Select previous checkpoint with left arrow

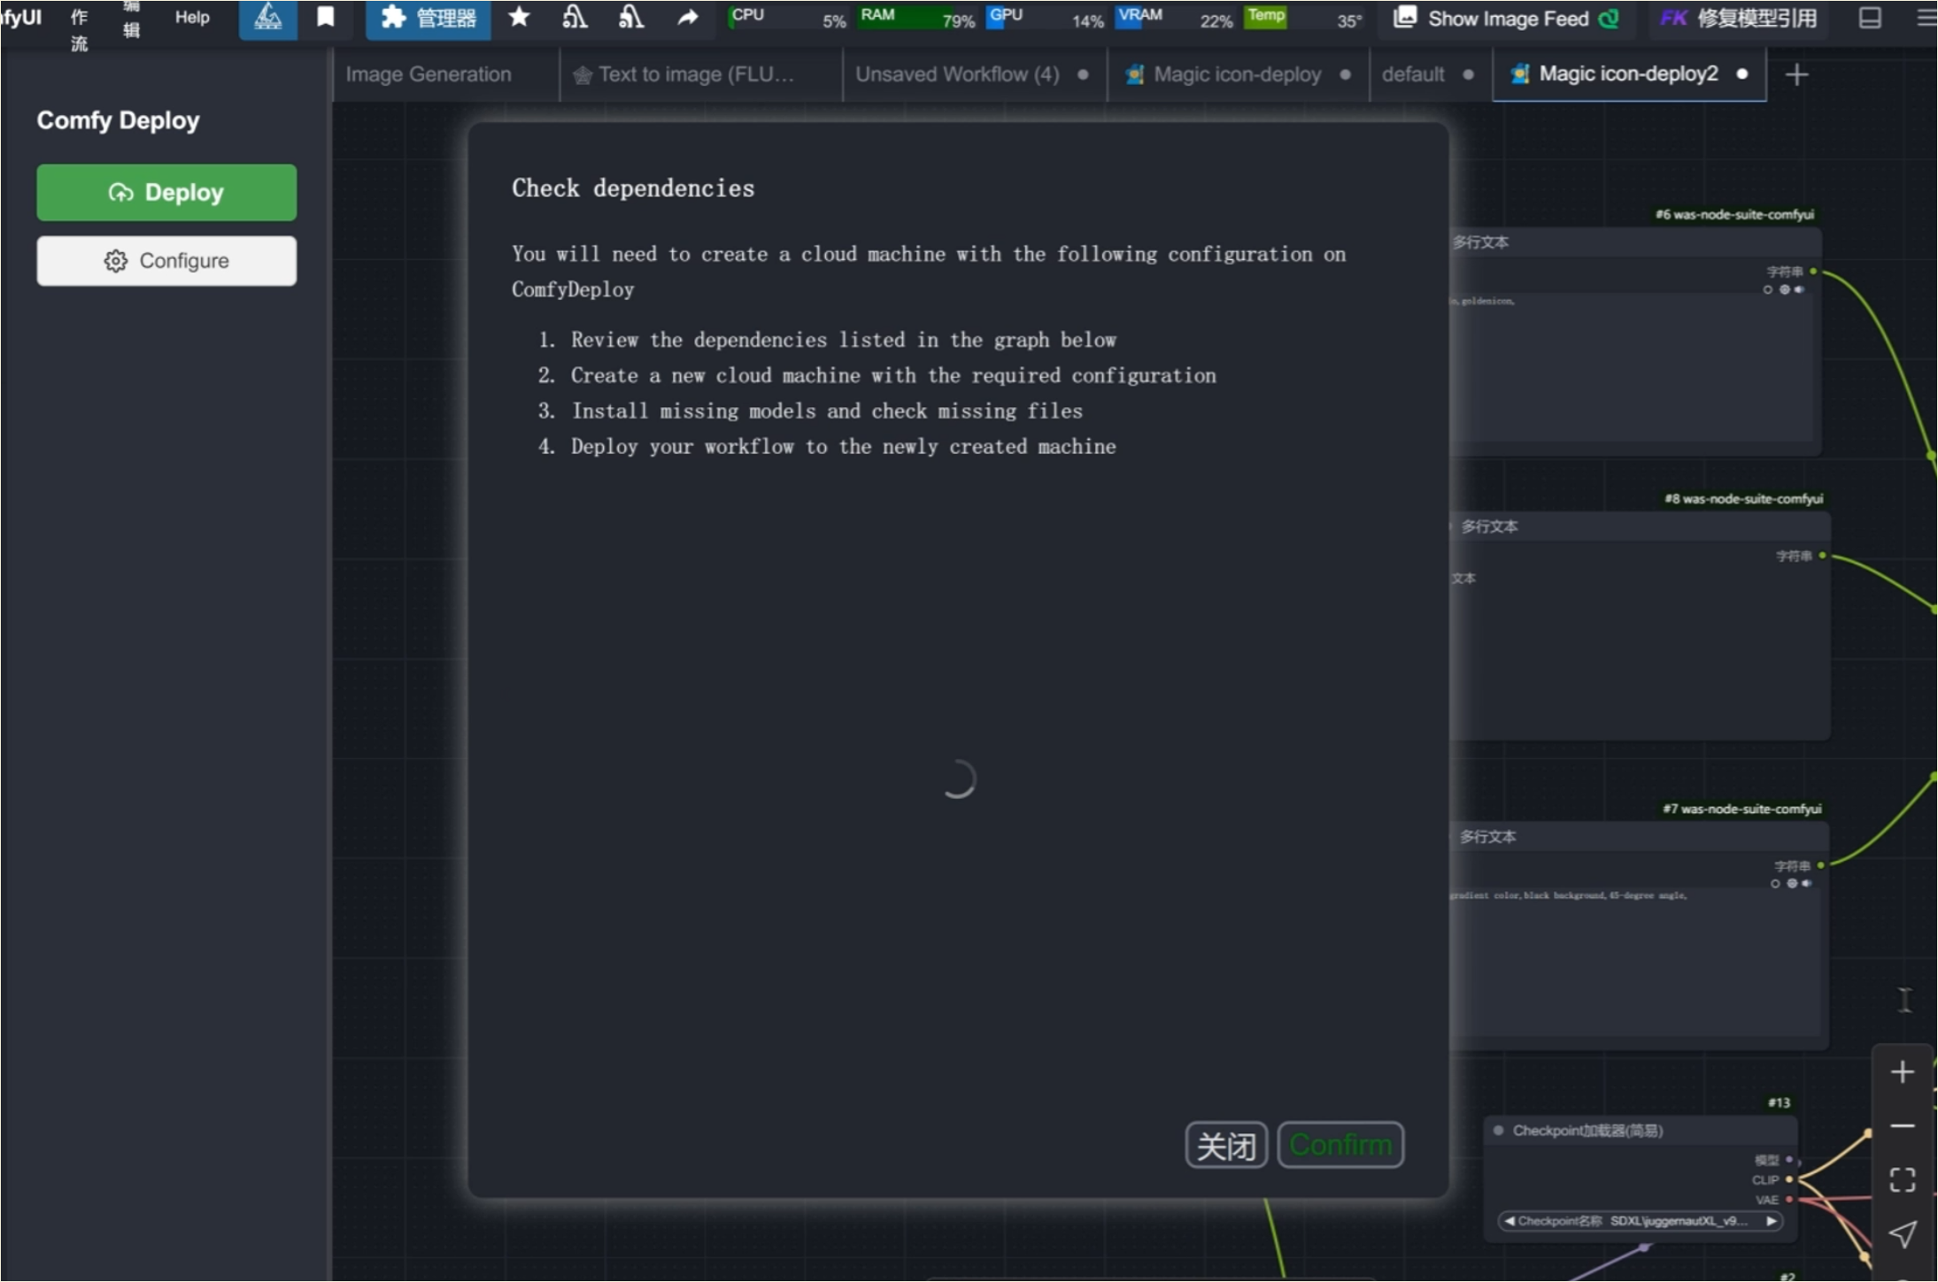pos(1509,1221)
